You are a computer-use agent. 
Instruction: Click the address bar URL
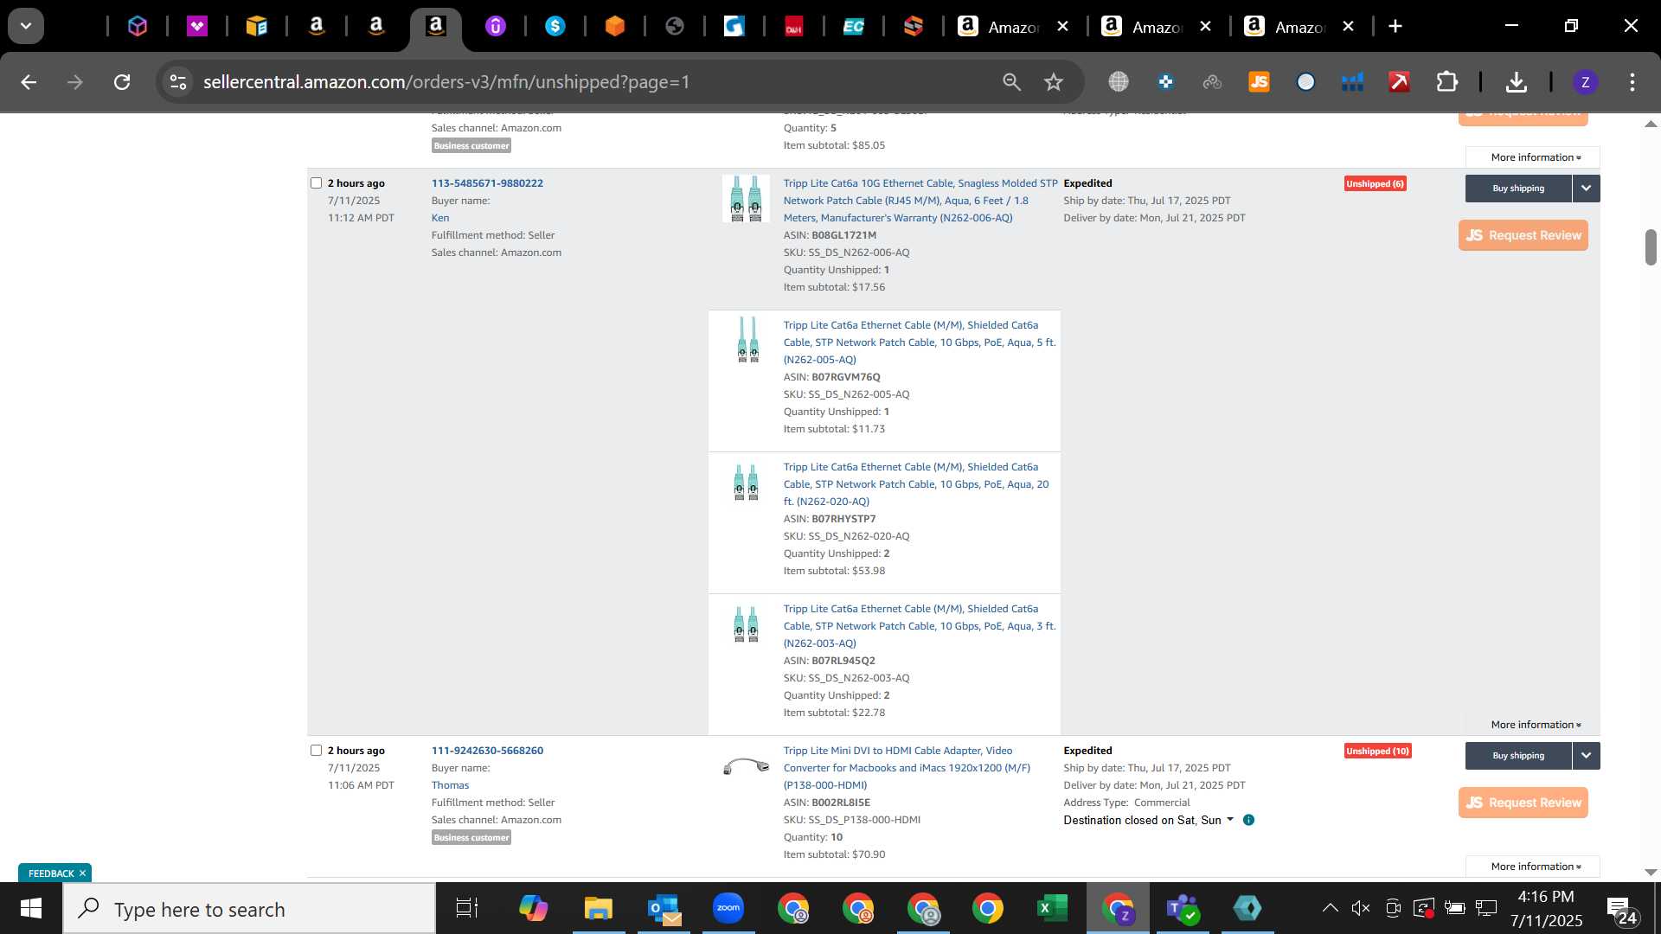pos(446,82)
